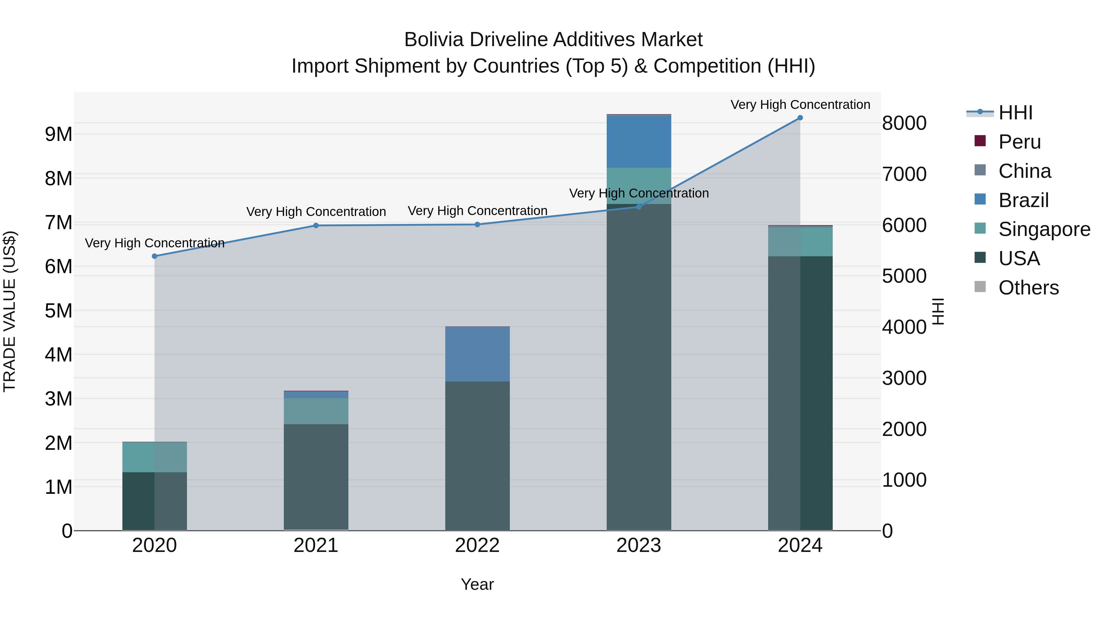Click the Brazil segment of the 2022 bar
Screen dimensions: 1107x623
(478, 354)
